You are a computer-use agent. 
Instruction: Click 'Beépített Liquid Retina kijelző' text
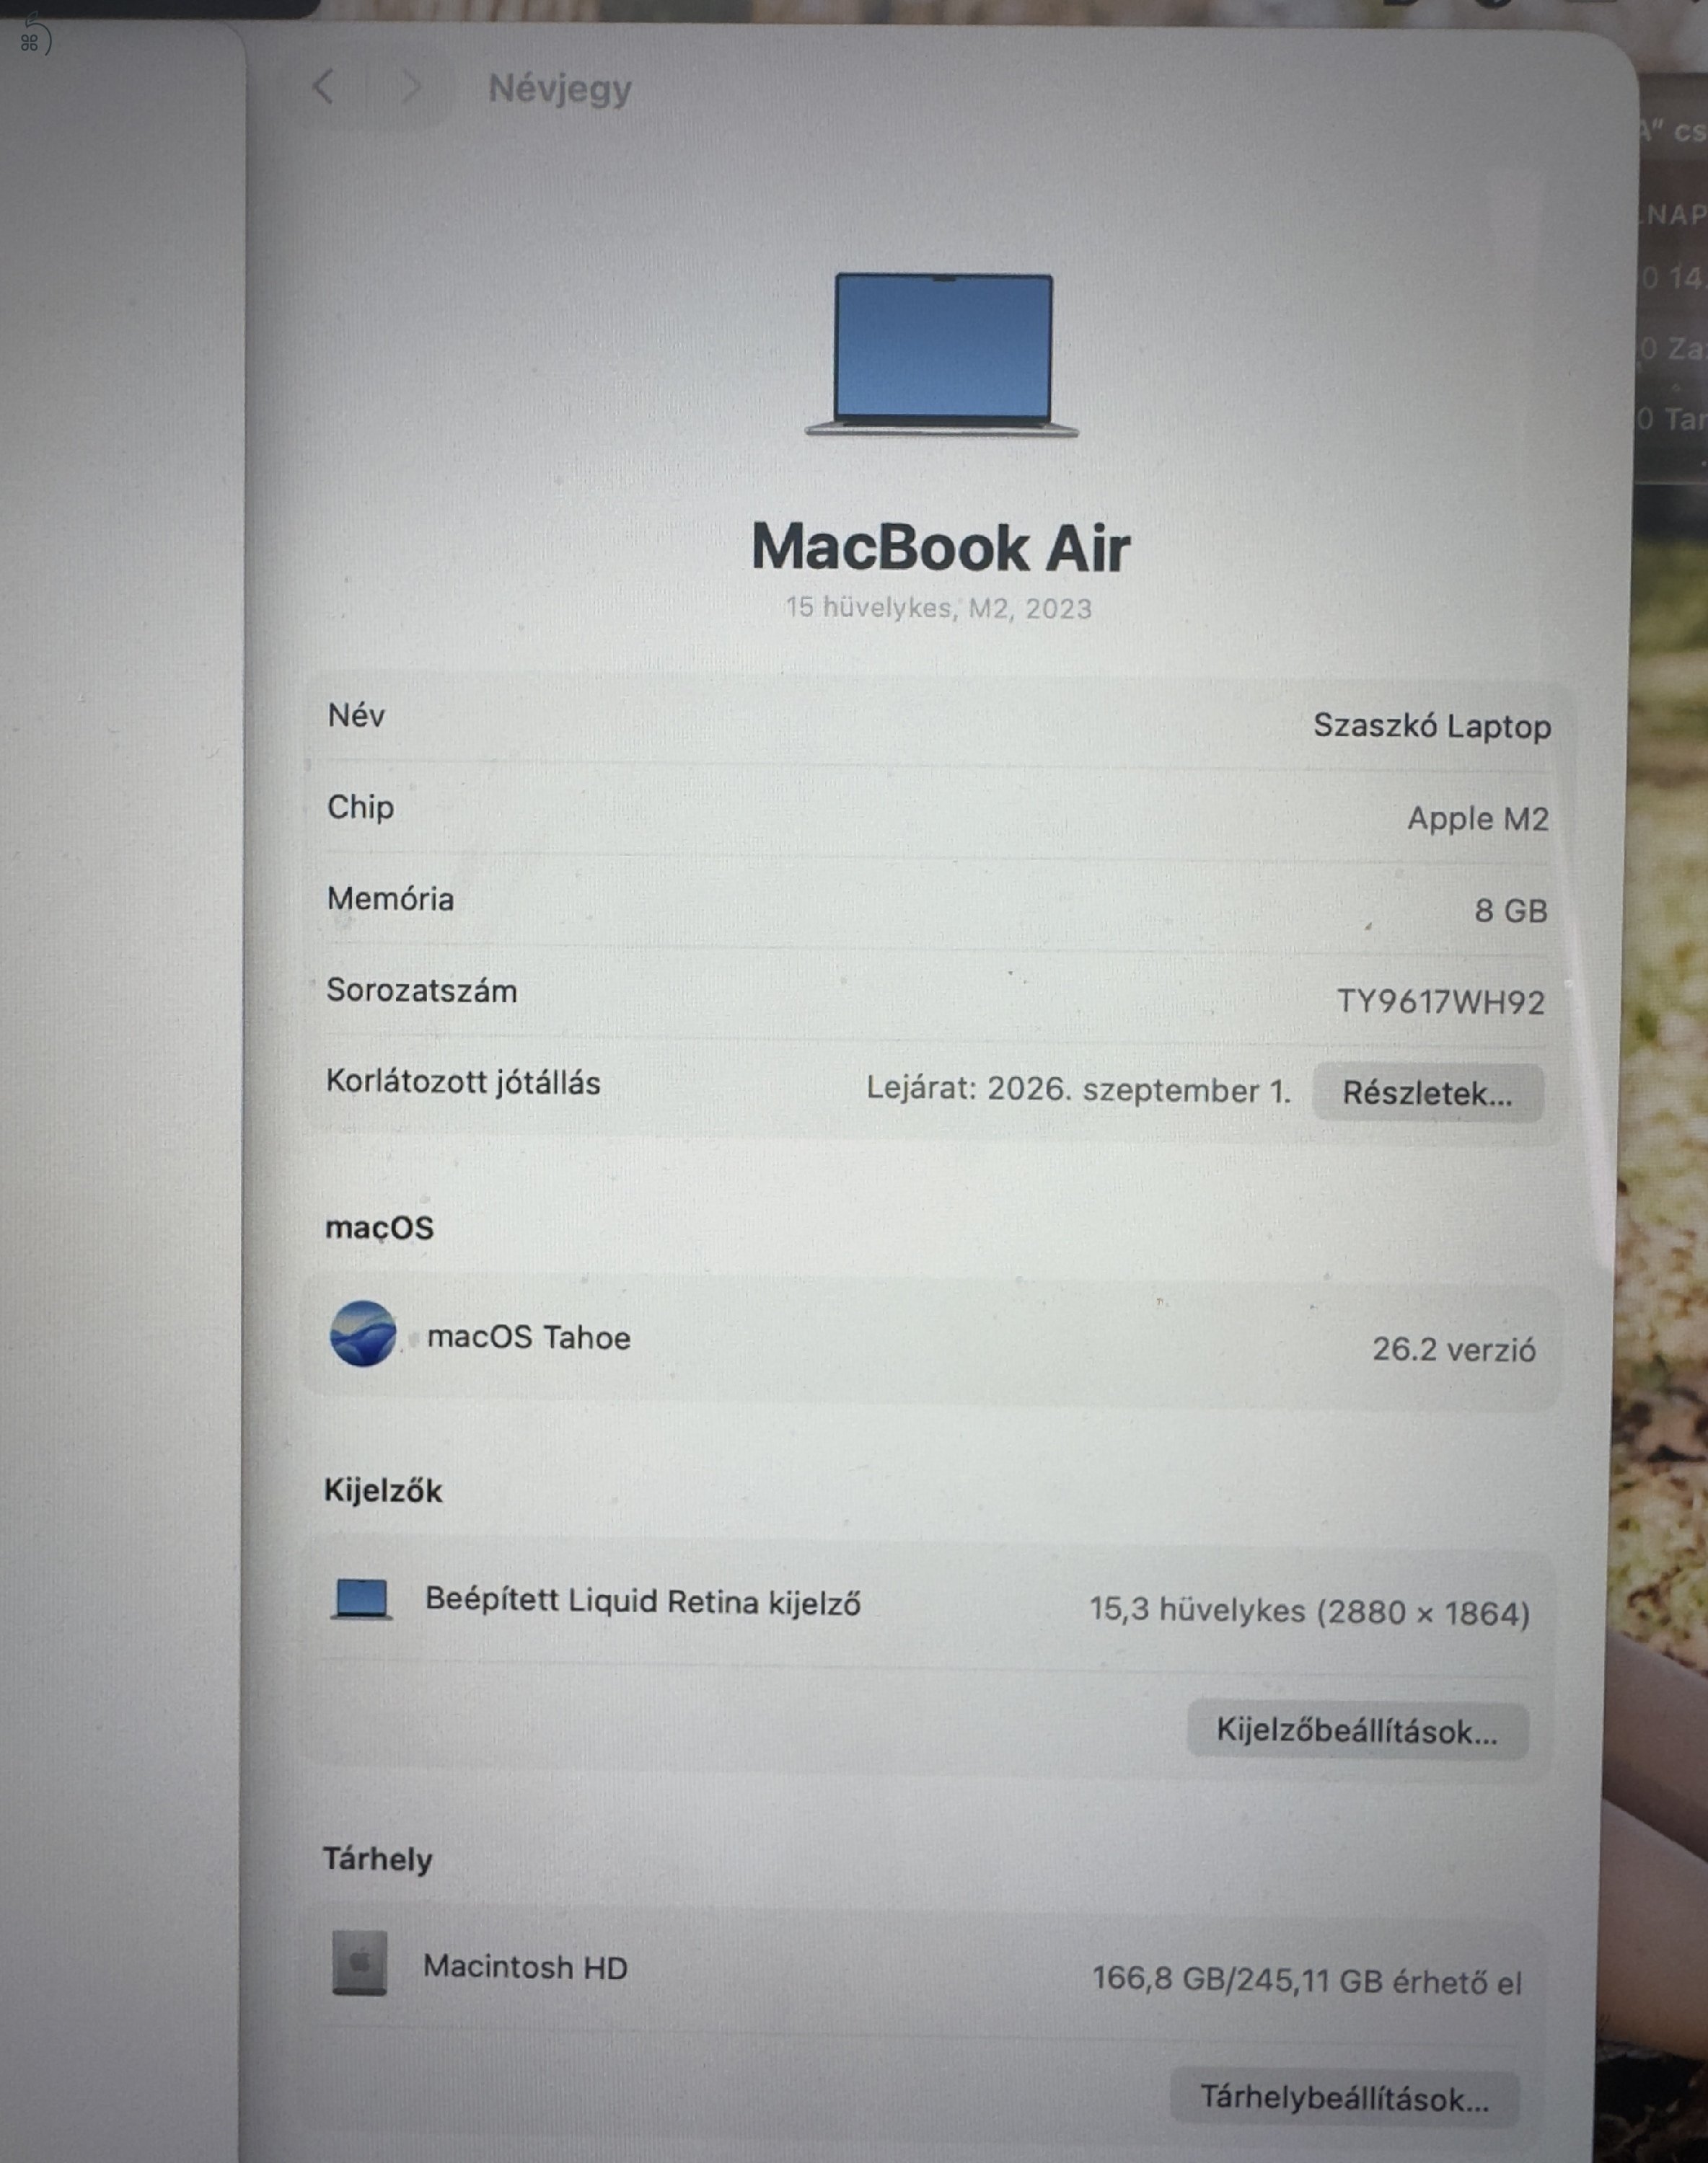point(643,1601)
